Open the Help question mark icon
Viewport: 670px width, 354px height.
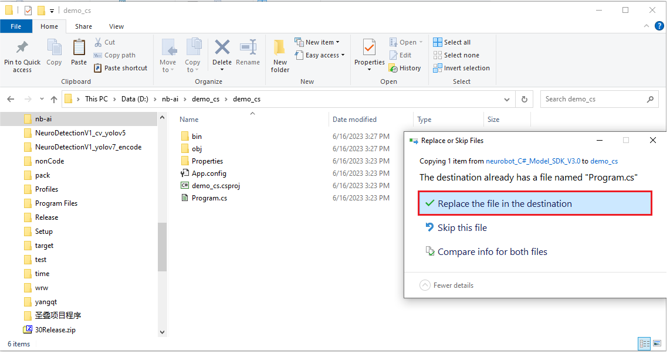point(659,26)
